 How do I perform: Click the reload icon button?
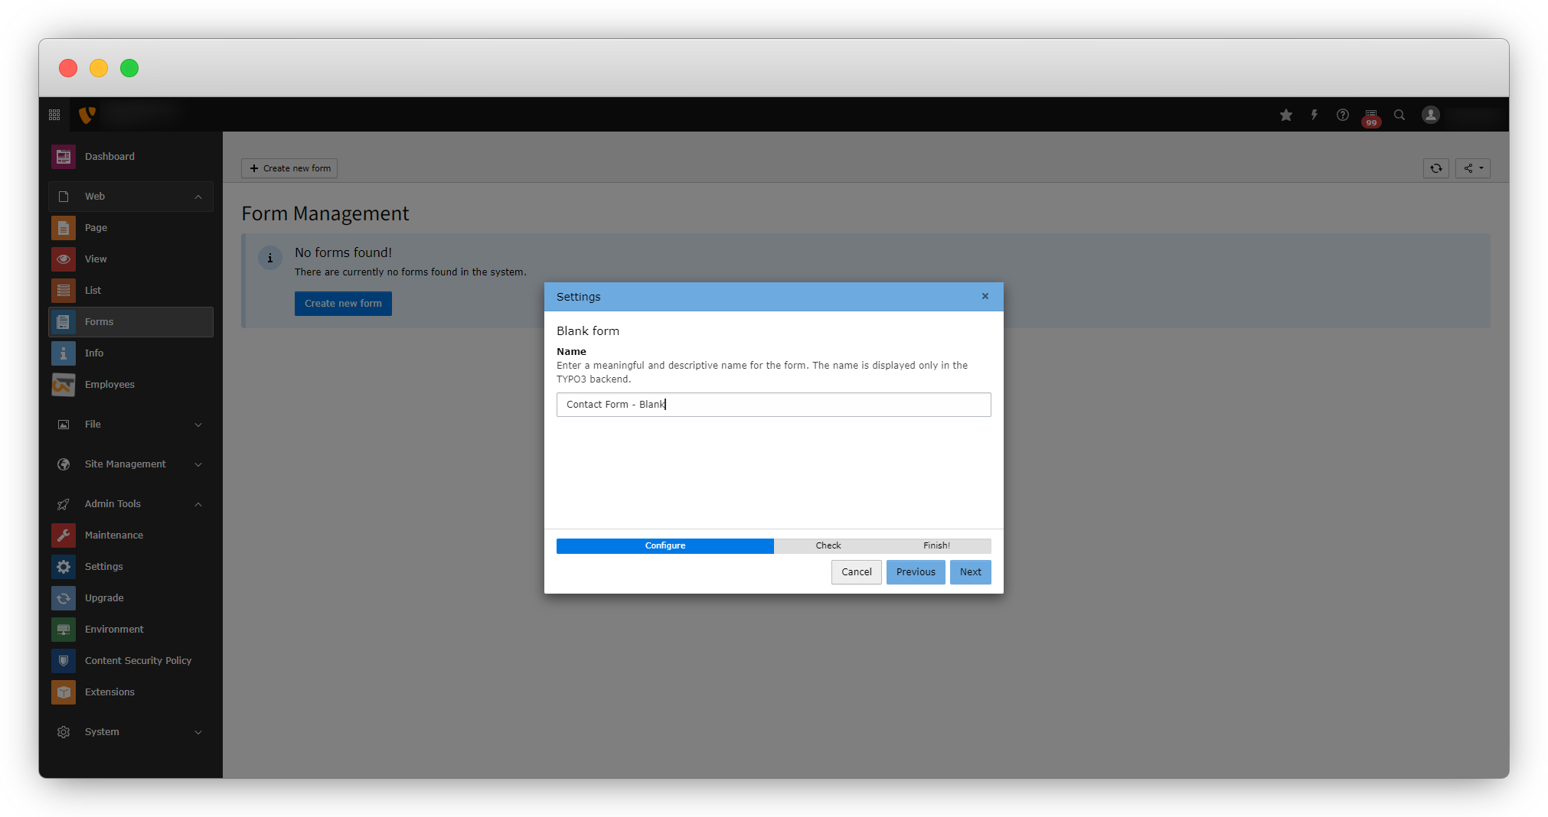(x=1436, y=168)
